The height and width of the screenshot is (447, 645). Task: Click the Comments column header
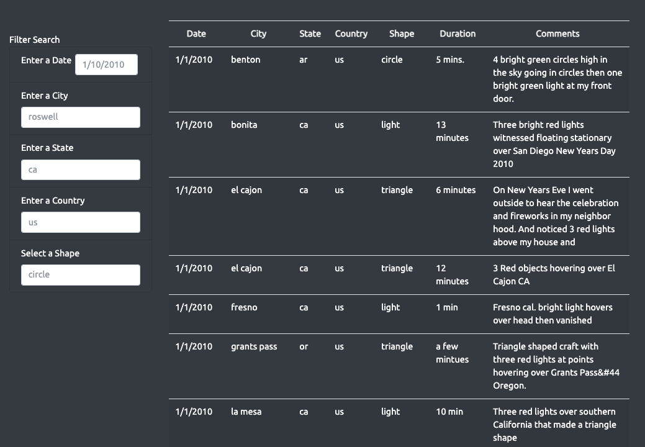[x=557, y=34]
